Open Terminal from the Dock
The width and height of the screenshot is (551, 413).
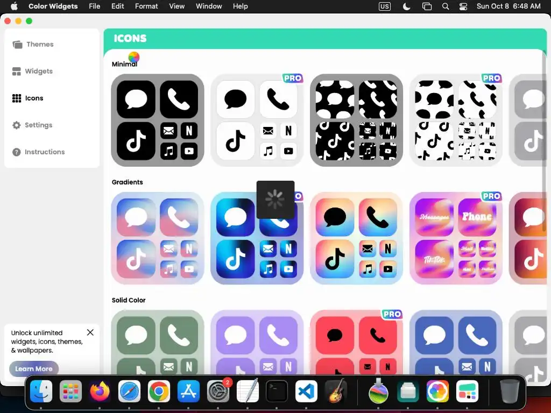tap(277, 391)
